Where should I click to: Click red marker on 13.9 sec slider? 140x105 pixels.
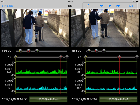coord(29,51)
